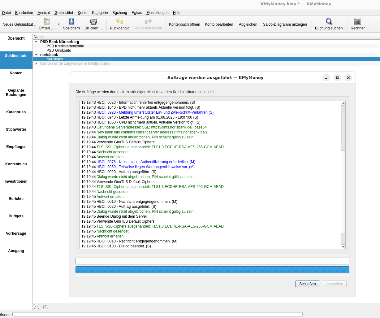
Task: Click log line 'Gefundene Serveradresse: SSL'
Action: [x=152, y=127]
